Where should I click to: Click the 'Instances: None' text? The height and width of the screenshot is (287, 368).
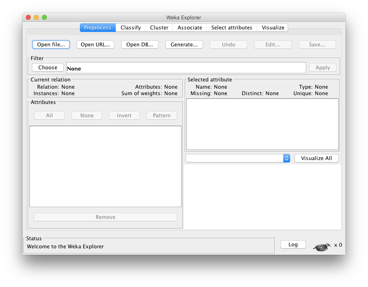pyautogui.click(x=54, y=94)
